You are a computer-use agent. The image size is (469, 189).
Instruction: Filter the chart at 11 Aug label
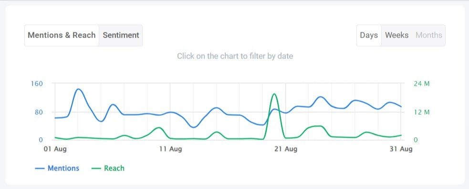coord(170,149)
